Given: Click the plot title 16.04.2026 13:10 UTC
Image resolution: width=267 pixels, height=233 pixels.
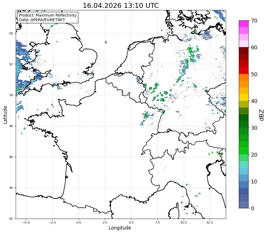Looking at the screenshot, I should click(x=121, y=5).
